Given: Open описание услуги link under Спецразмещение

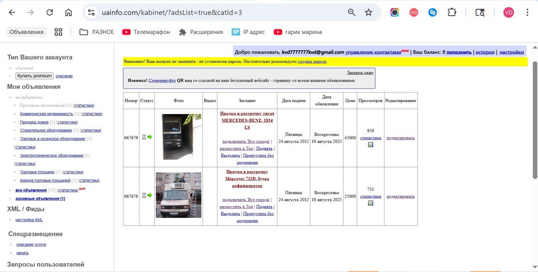Looking at the screenshot, I should click(x=31, y=244).
